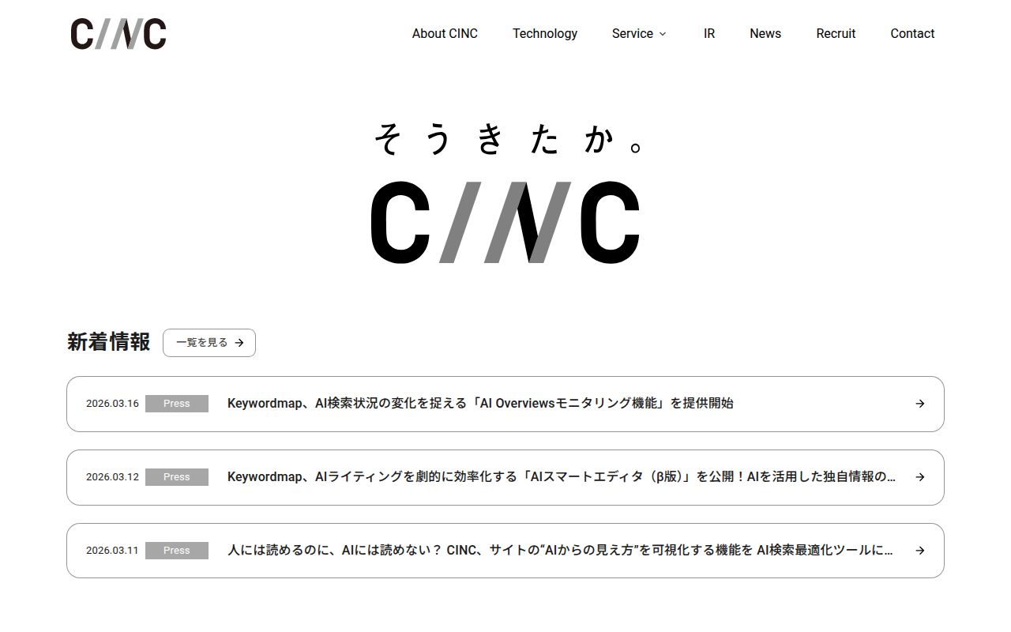Expand the Service dropdown menu

click(639, 33)
